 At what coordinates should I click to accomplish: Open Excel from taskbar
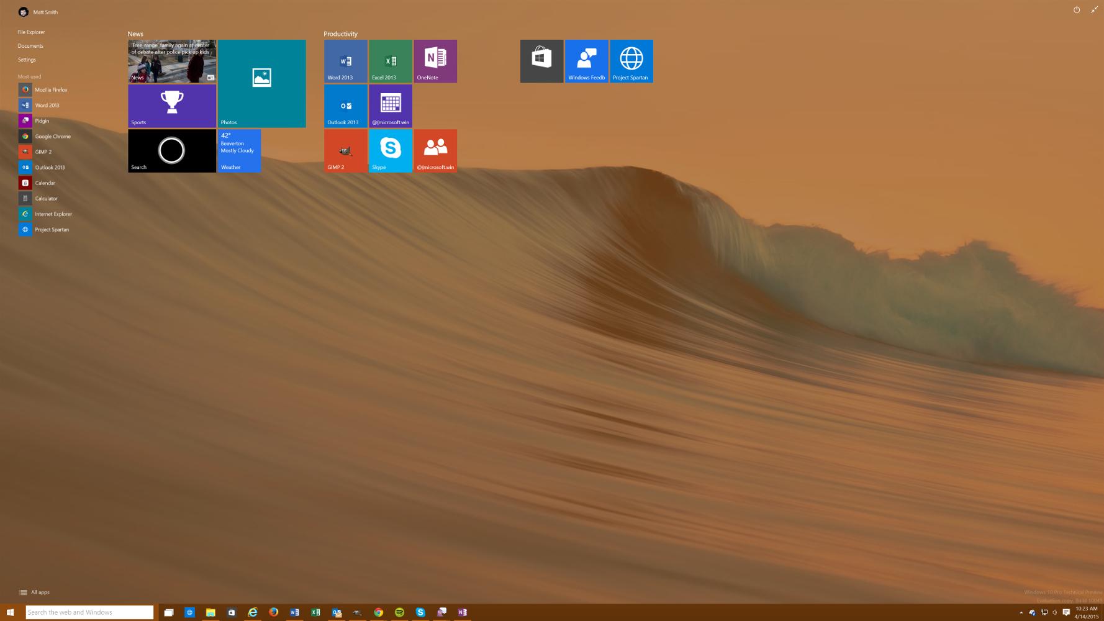coord(315,612)
